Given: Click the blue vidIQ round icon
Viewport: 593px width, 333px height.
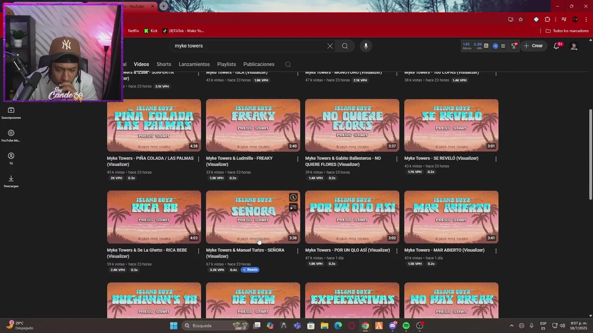Looking at the screenshot, I should (x=495, y=46).
